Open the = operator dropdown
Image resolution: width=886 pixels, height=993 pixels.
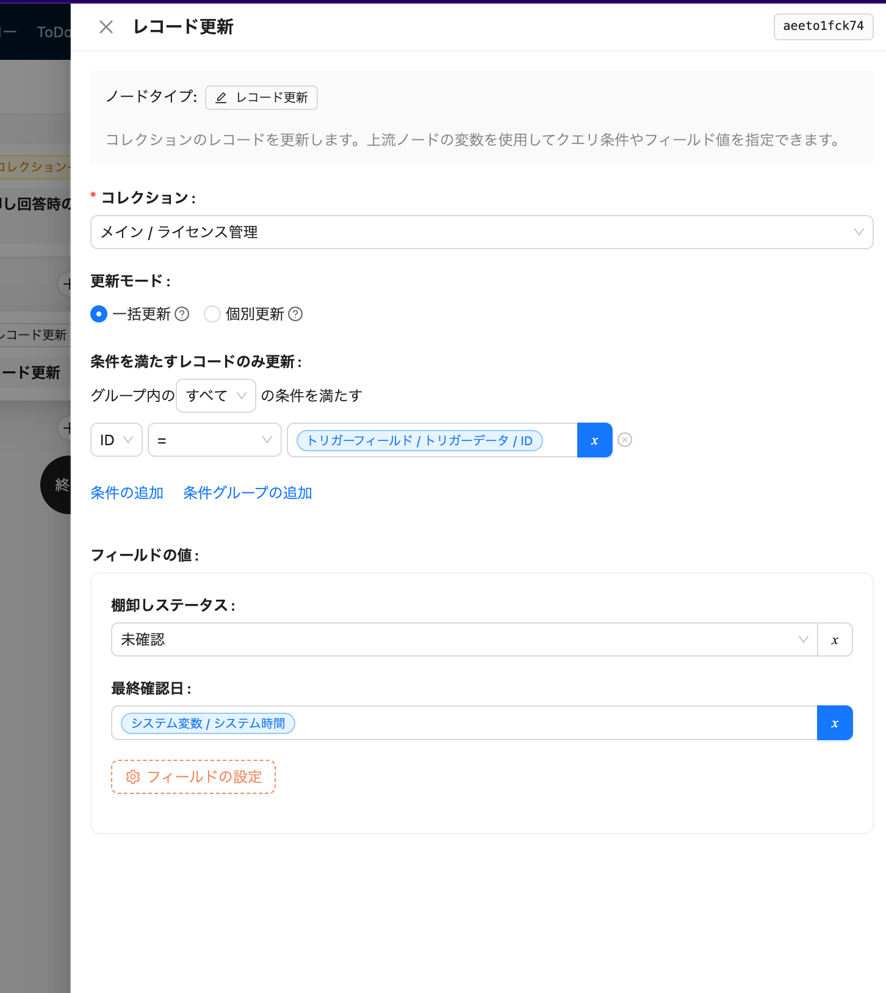click(215, 440)
